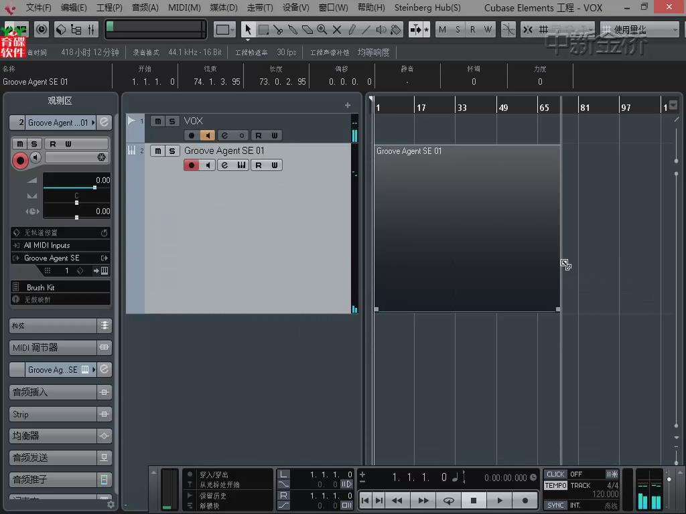The height and width of the screenshot is (514, 686).
Task: Solo the Groove Agent SE 01 track
Action: tap(172, 151)
